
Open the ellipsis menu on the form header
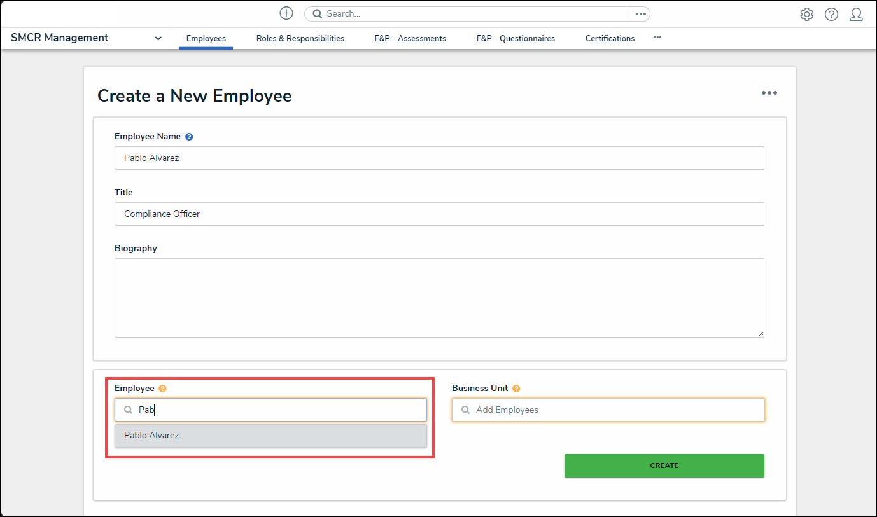click(769, 93)
